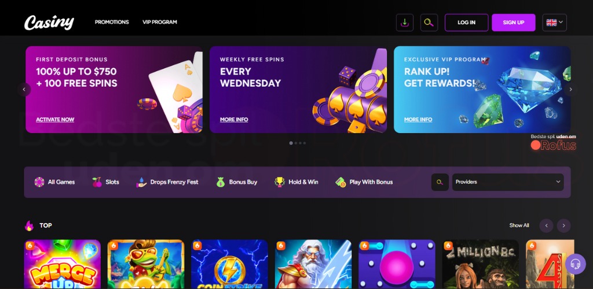Open the VIP PROGRAM menu item

coord(160,23)
